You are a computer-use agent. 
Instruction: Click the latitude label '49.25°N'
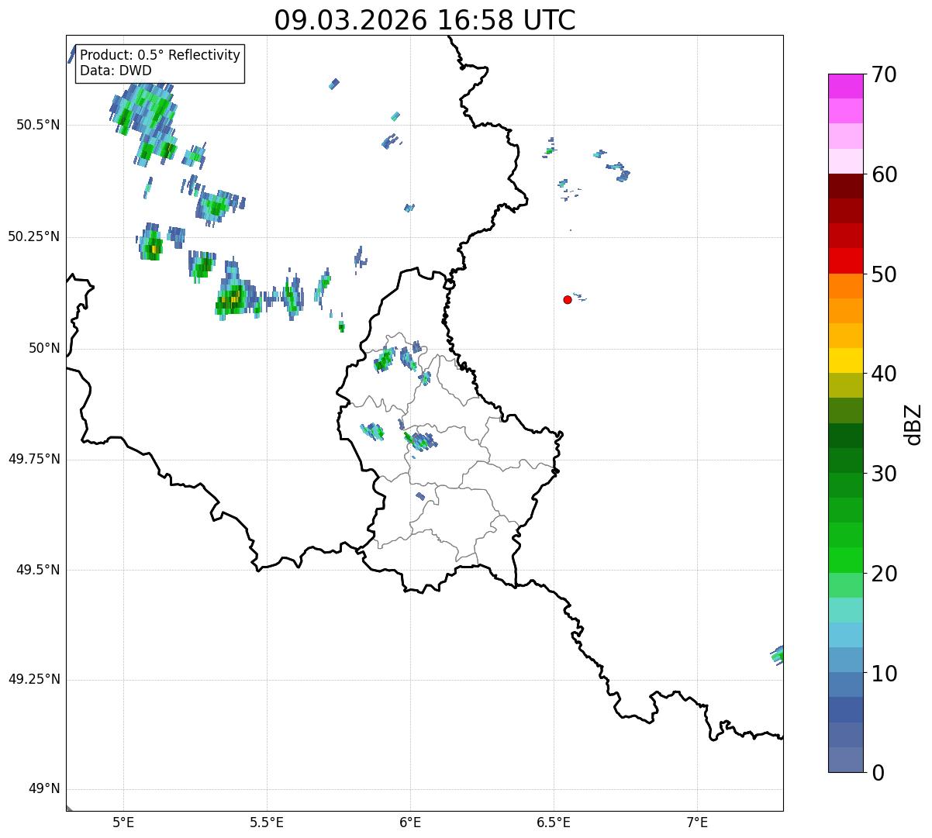[x=34, y=680]
